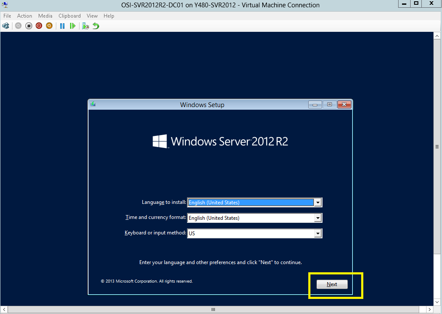The height and width of the screenshot is (314, 442).
Task: Select the Time and currency format field
Action: (x=255, y=218)
